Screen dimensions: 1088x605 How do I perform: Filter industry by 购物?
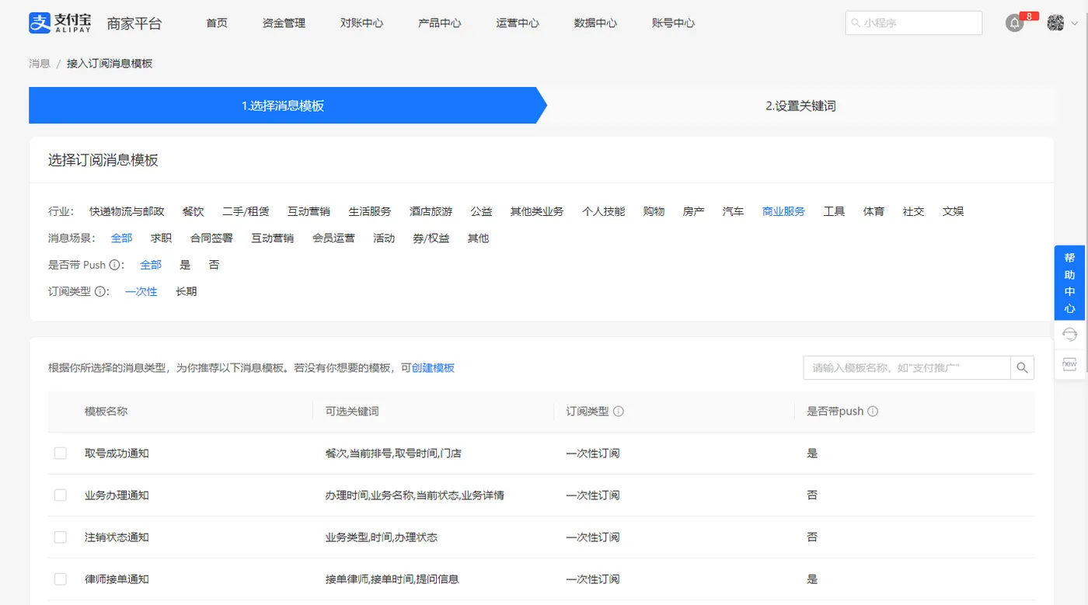(x=654, y=211)
